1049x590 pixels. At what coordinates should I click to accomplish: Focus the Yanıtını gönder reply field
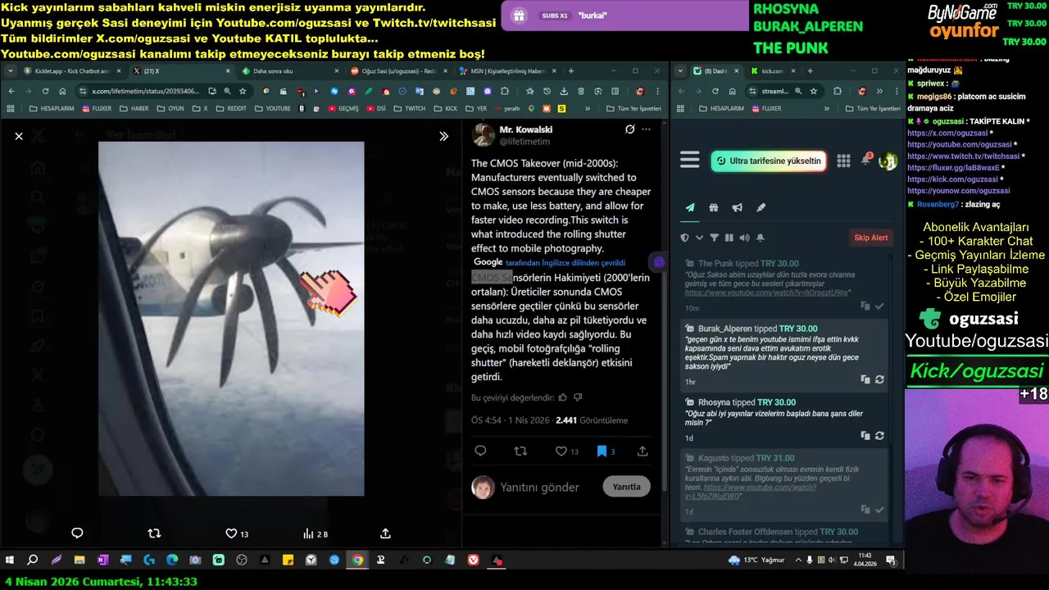click(x=539, y=487)
